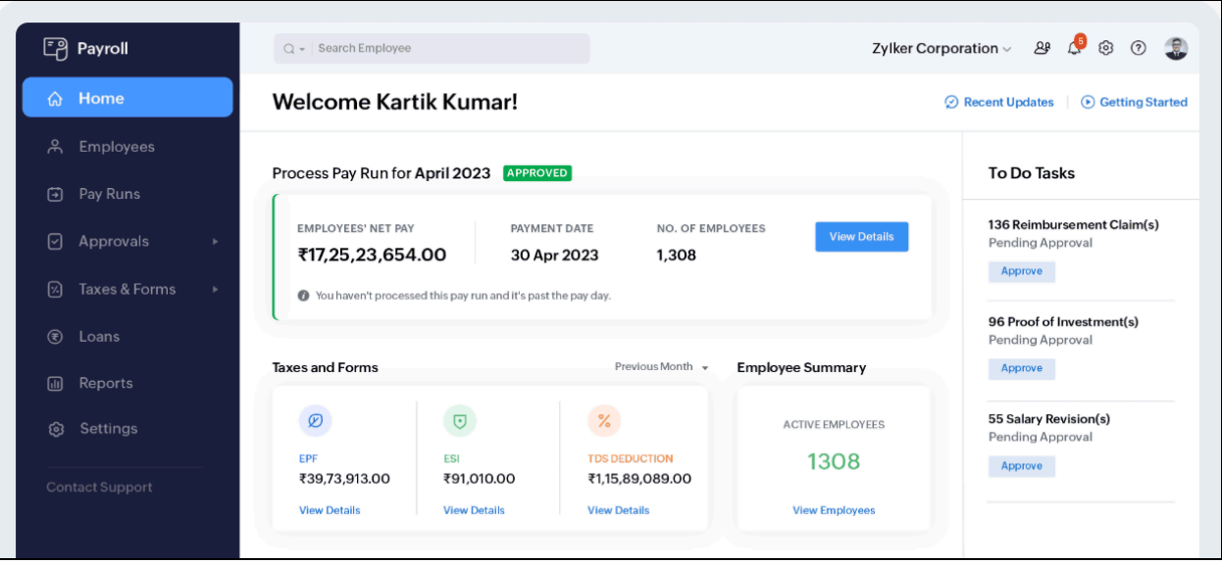This screenshot has height=564, width=1222.
Task: Click the EPF circular icon
Action: pos(315,421)
